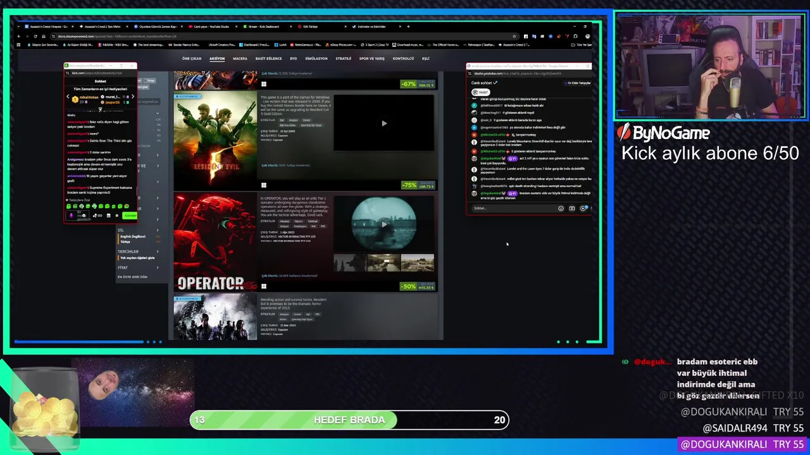Click the Kick chat popout address bar
This screenshot has width=810, height=455.
tap(100, 73)
